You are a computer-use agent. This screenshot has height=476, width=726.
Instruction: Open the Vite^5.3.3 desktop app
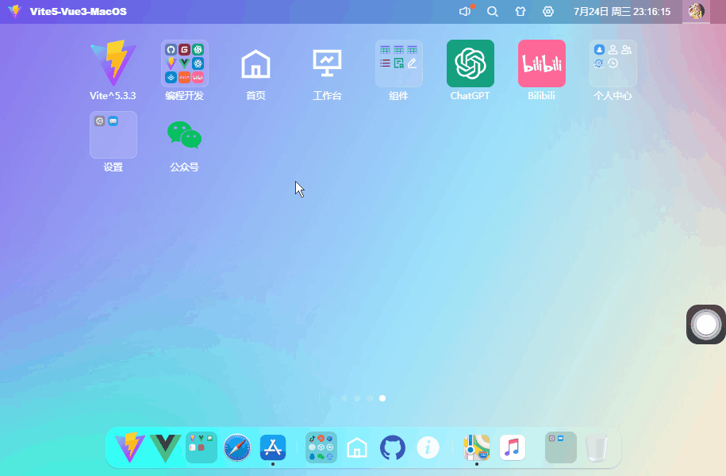[113, 63]
